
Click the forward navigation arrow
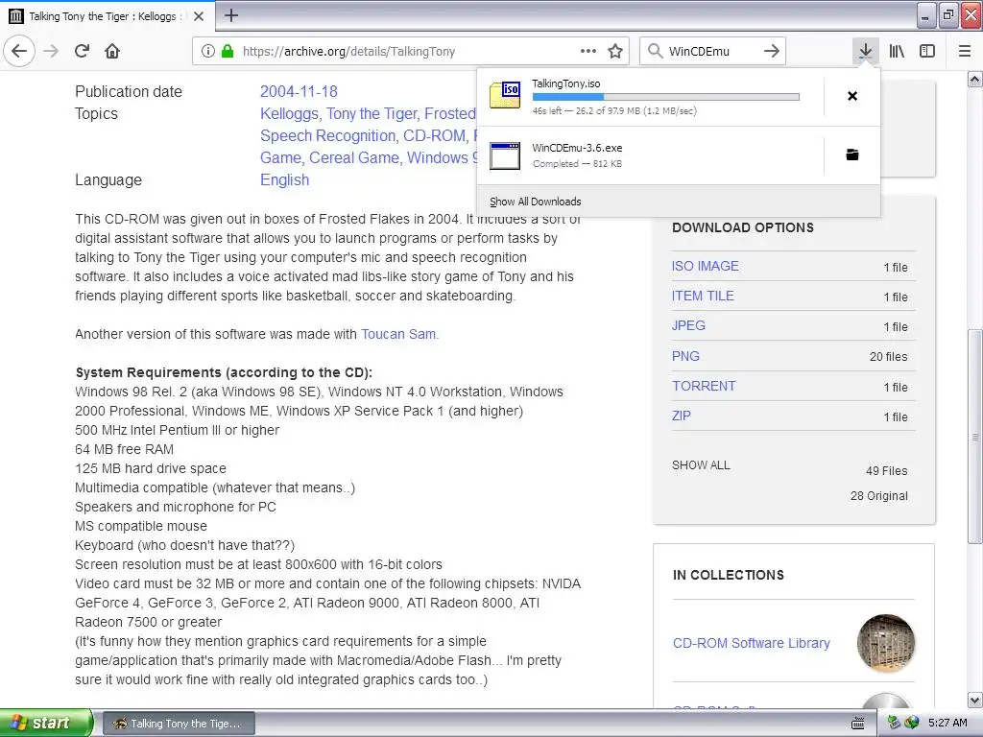click(x=51, y=51)
